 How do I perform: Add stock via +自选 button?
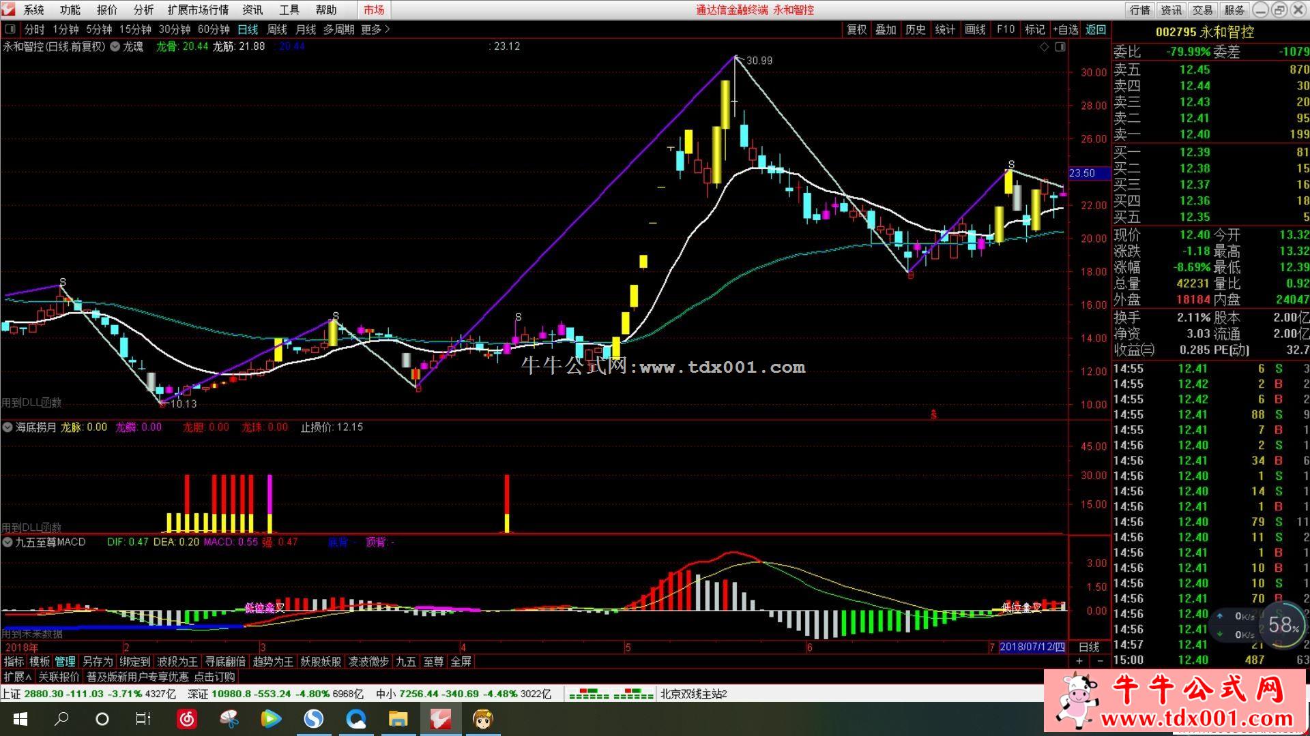pos(1065,29)
